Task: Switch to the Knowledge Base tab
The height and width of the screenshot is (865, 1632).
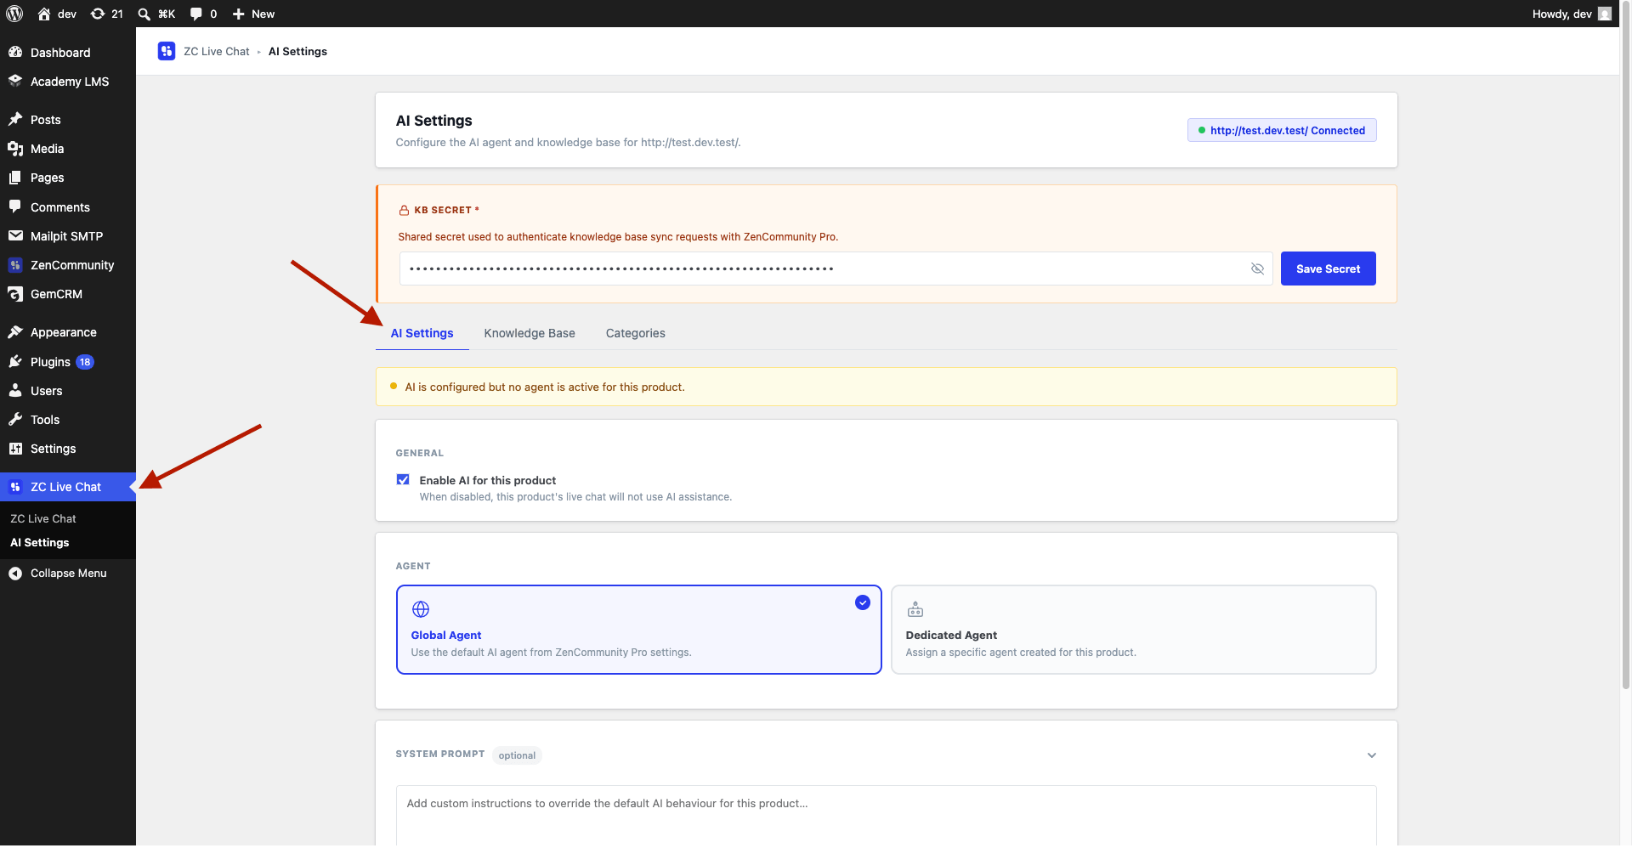Action: (530, 333)
